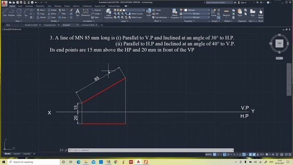
Task: Click the Leader tool
Action: click(96, 14)
